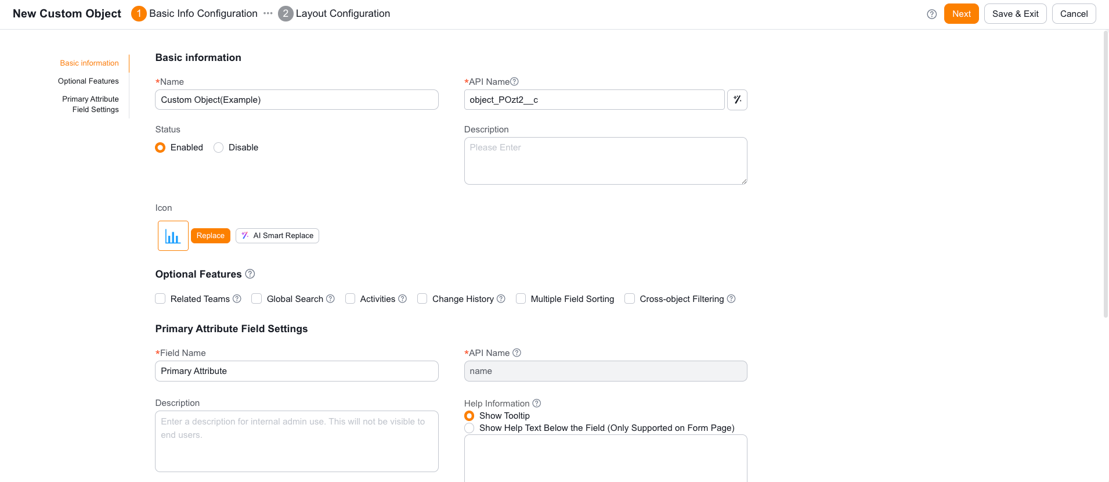Go to Basic information section in sidebar
Image resolution: width=1109 pixels, height=482 pixels.
[x=89, y=63]
